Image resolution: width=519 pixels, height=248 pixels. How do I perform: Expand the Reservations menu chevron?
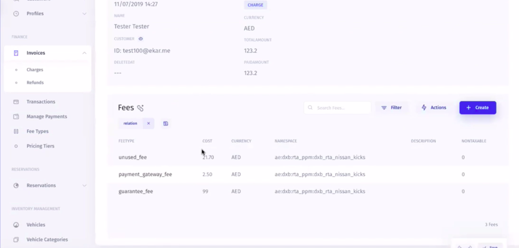84,185
